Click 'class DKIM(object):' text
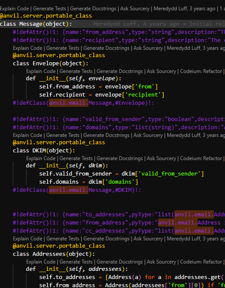Viewport: 225px width, 288px height. (44, 151)
